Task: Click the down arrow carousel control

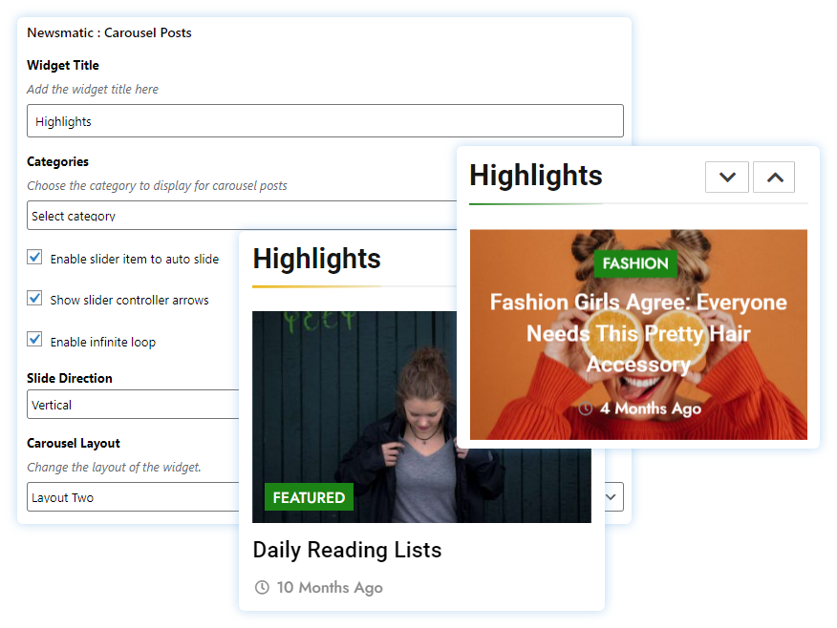Action: pyautogui.click(x=727, y=177)
